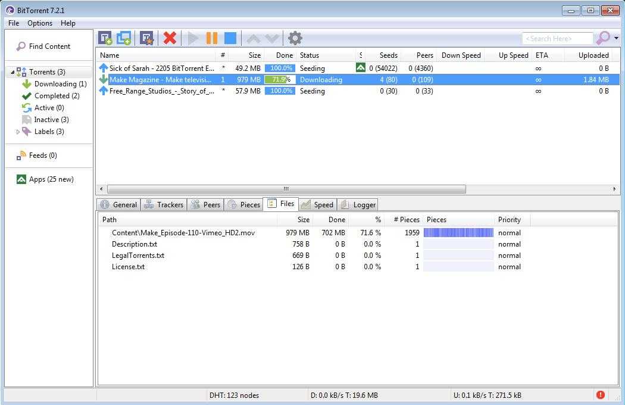Move torrent up in queue

(254, 39)
